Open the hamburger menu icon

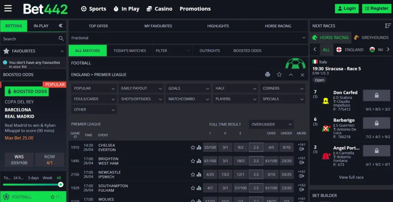point(8,8)
